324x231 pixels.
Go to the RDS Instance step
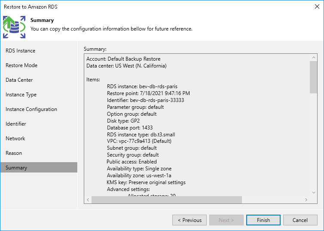[21, 51]
